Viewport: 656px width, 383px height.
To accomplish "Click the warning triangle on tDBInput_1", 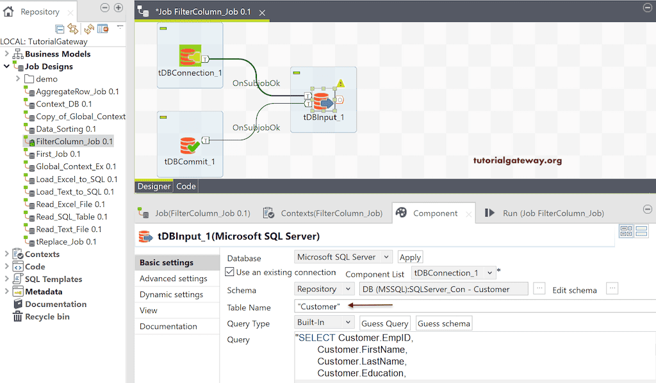I will coord(341,83).
